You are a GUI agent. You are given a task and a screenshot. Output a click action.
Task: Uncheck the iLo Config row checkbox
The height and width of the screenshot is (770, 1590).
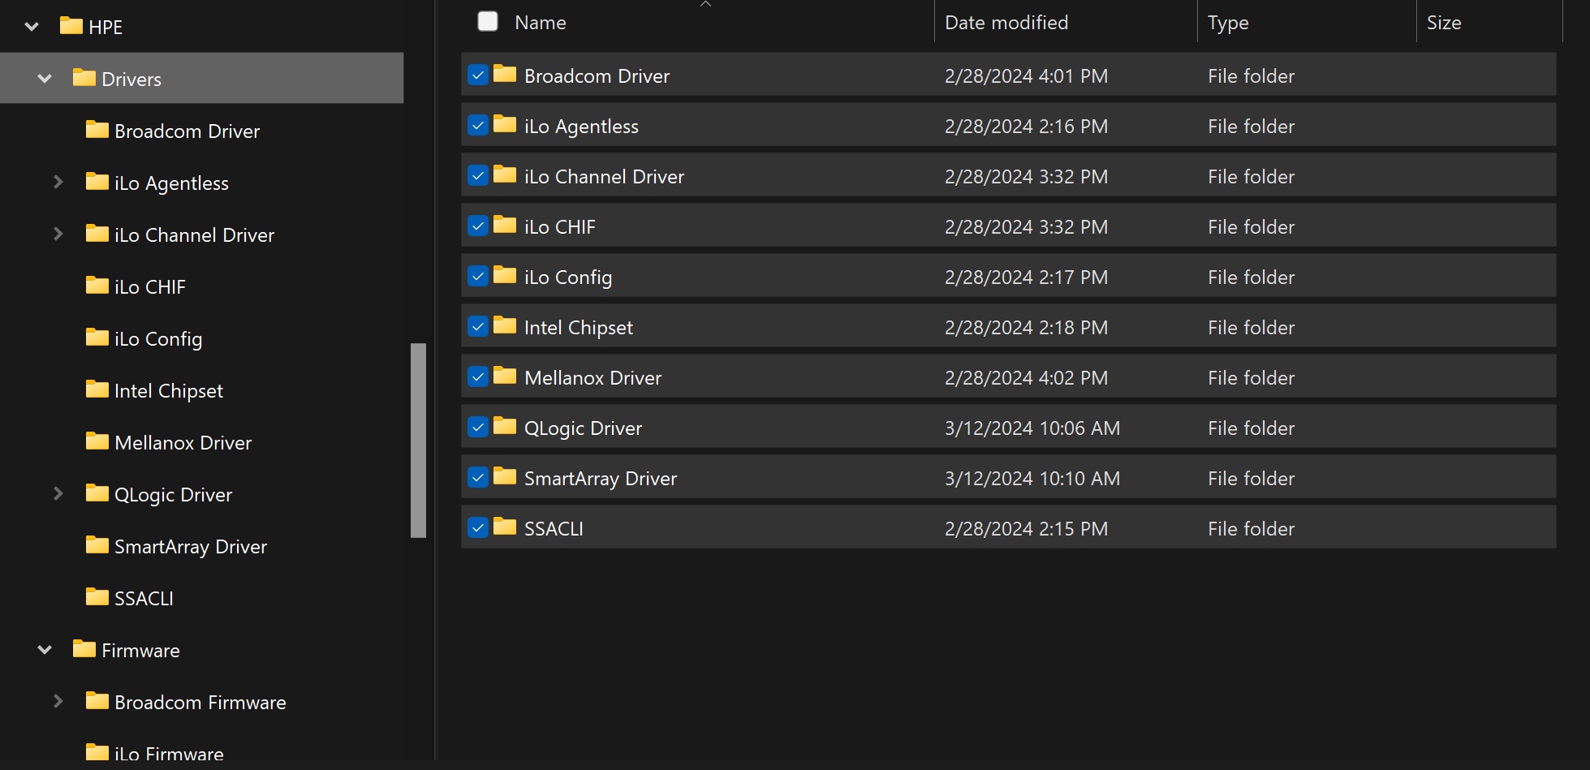point(478,277)
